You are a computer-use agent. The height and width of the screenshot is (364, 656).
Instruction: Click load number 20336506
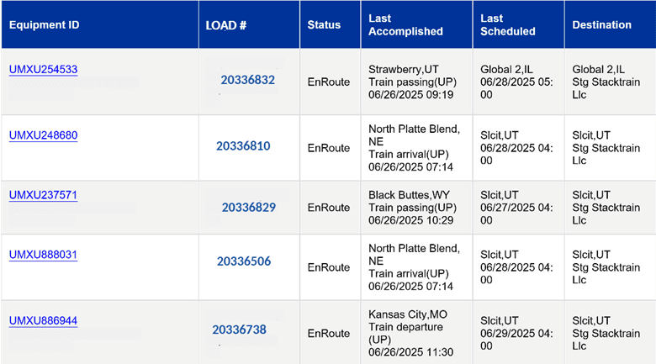244,261
